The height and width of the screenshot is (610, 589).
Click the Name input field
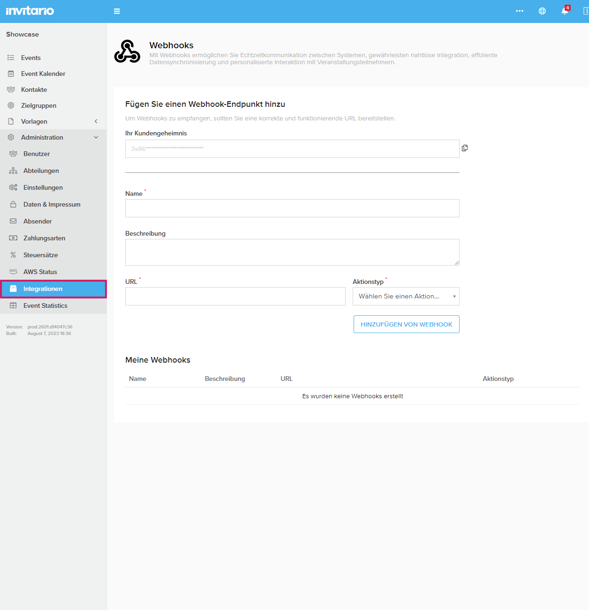pos(292,208)
